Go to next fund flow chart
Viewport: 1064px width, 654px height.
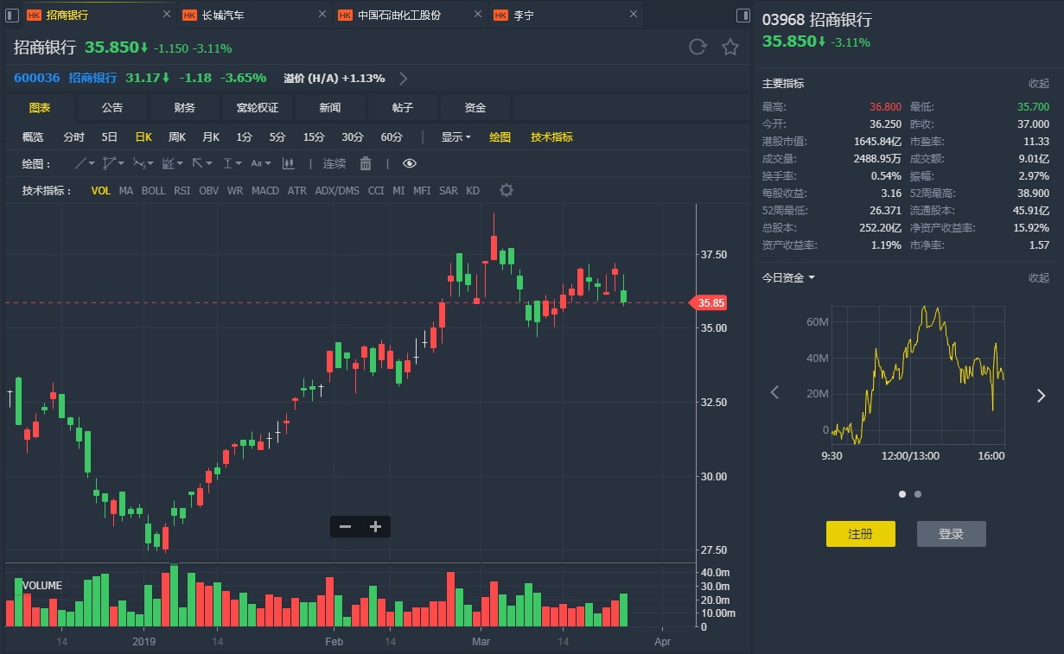(x=1041, y=395)
